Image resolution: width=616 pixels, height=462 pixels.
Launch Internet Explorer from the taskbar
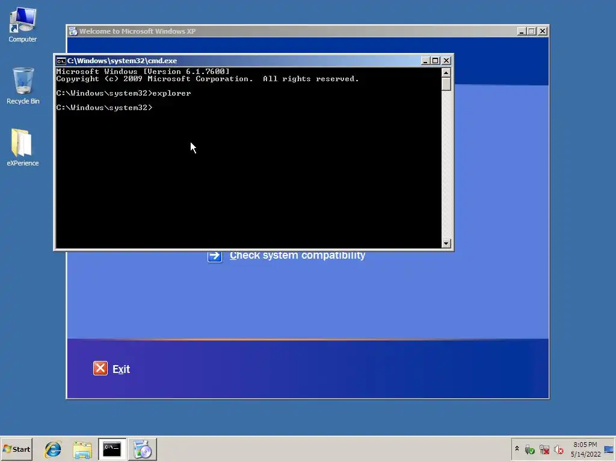[53, 449]
